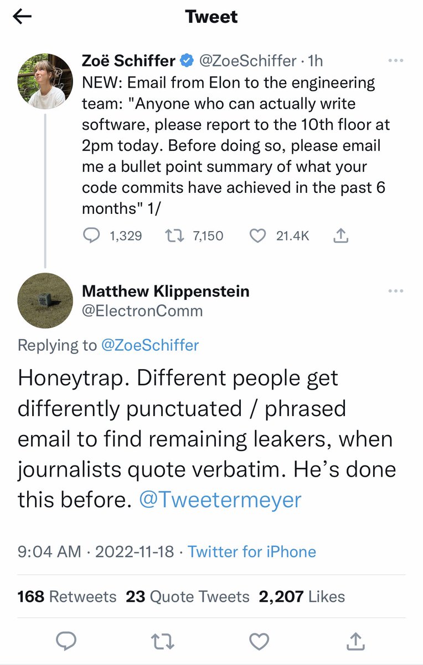The height and width of the screenshot is (665, 423).
Task: Tap the Matthew Klippenstein display name
Action: pos(166,291)
